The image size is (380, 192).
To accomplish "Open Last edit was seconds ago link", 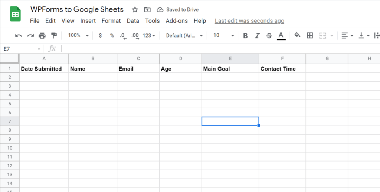I will tap(249, 21).
